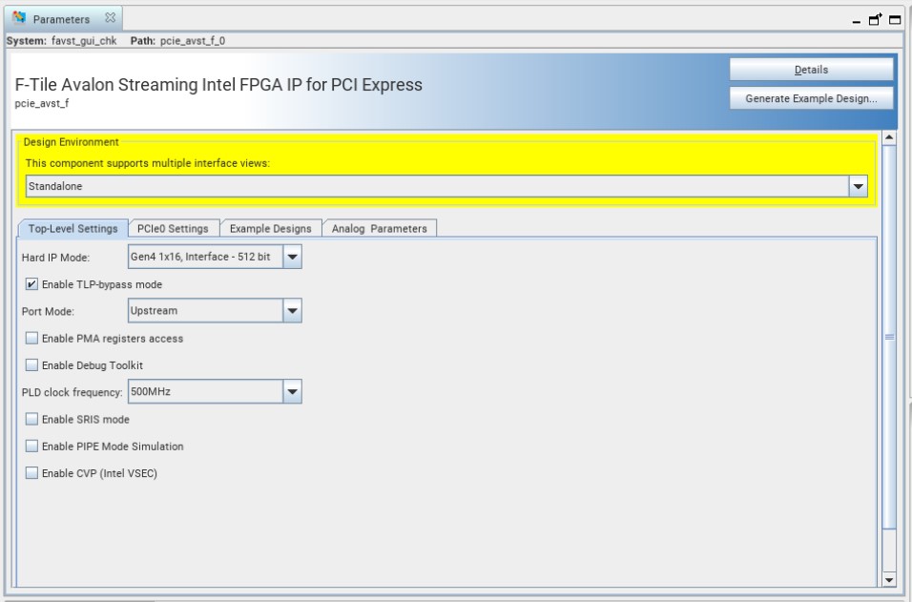The width and height of the screenshot is (912, 602).
Task: Click the F-Tile Avalon Streaming title
Action: tap(218, 85)
